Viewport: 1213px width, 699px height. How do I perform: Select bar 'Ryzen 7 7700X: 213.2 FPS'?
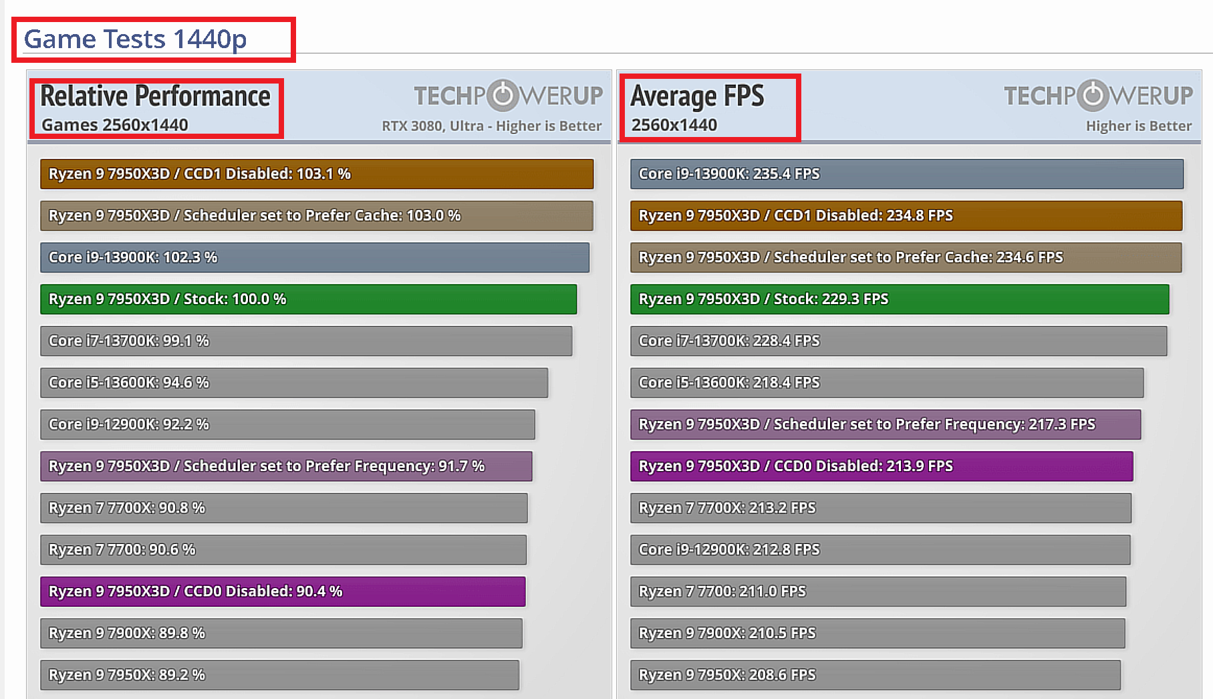(x=881, y=508)
